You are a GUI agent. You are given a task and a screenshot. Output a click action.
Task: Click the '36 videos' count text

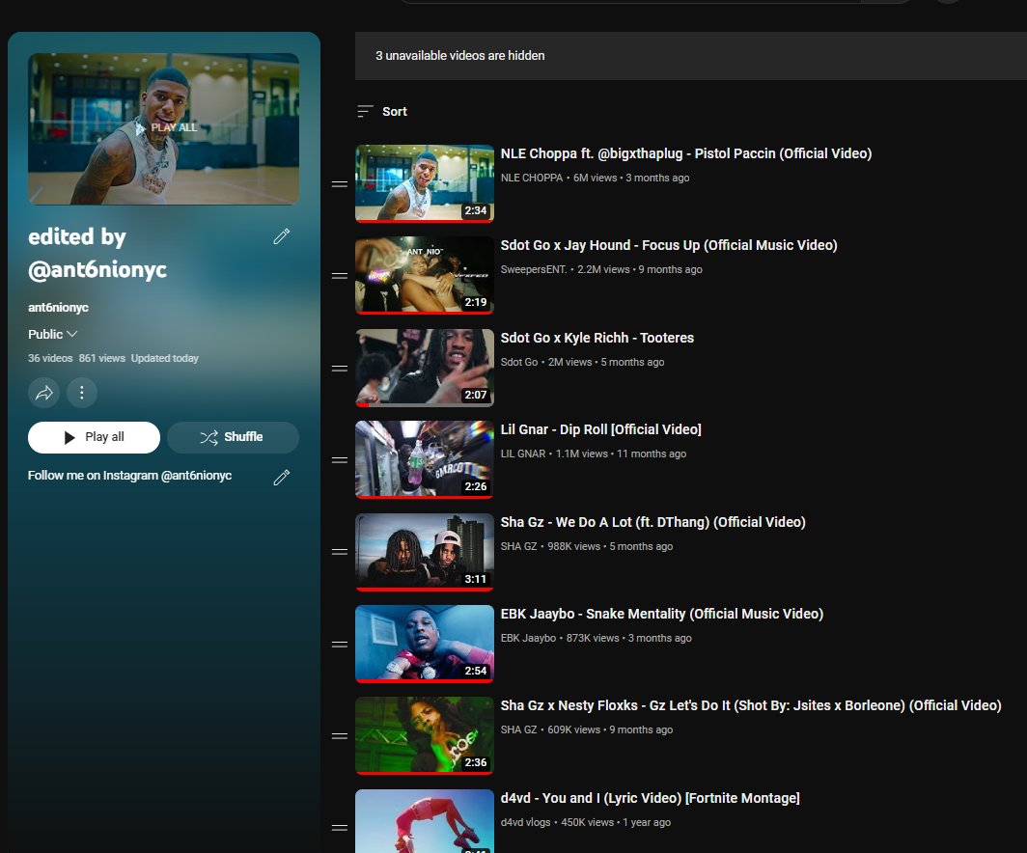point(50,358)
